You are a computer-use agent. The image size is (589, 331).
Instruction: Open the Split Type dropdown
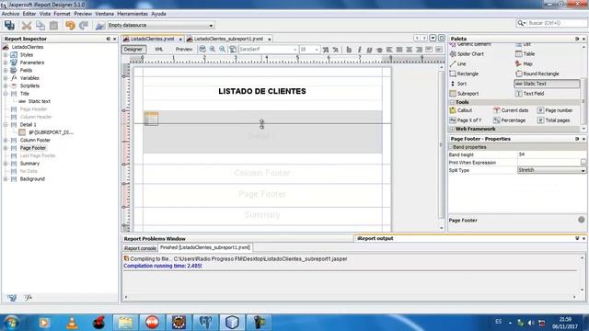coord(583,170)
